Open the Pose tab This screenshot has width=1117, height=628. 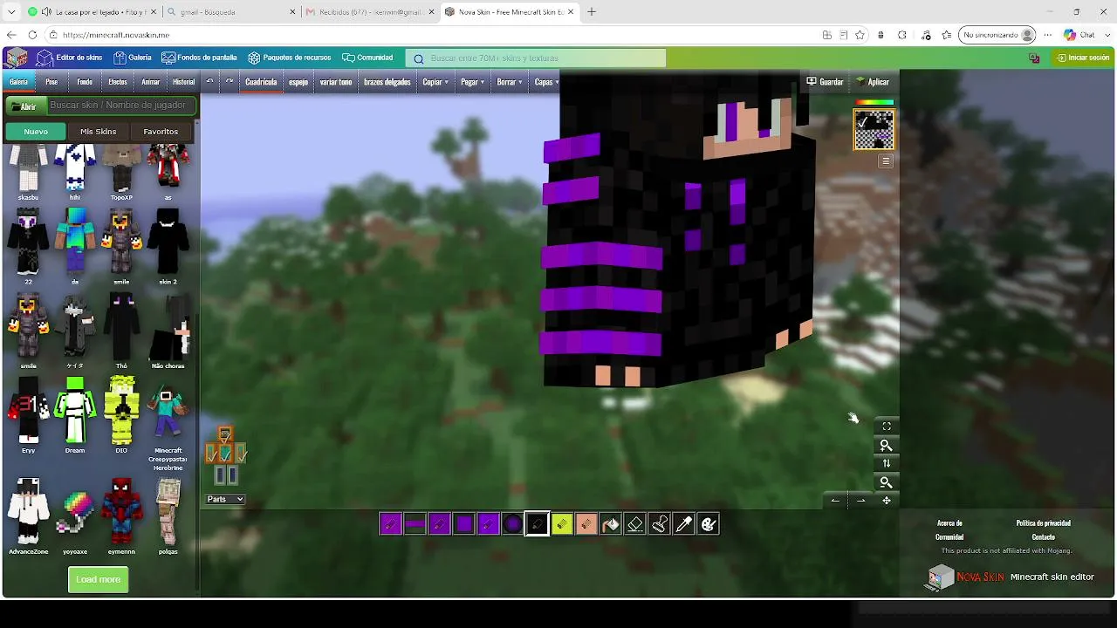pyautogui.click(x=51, y=82)
